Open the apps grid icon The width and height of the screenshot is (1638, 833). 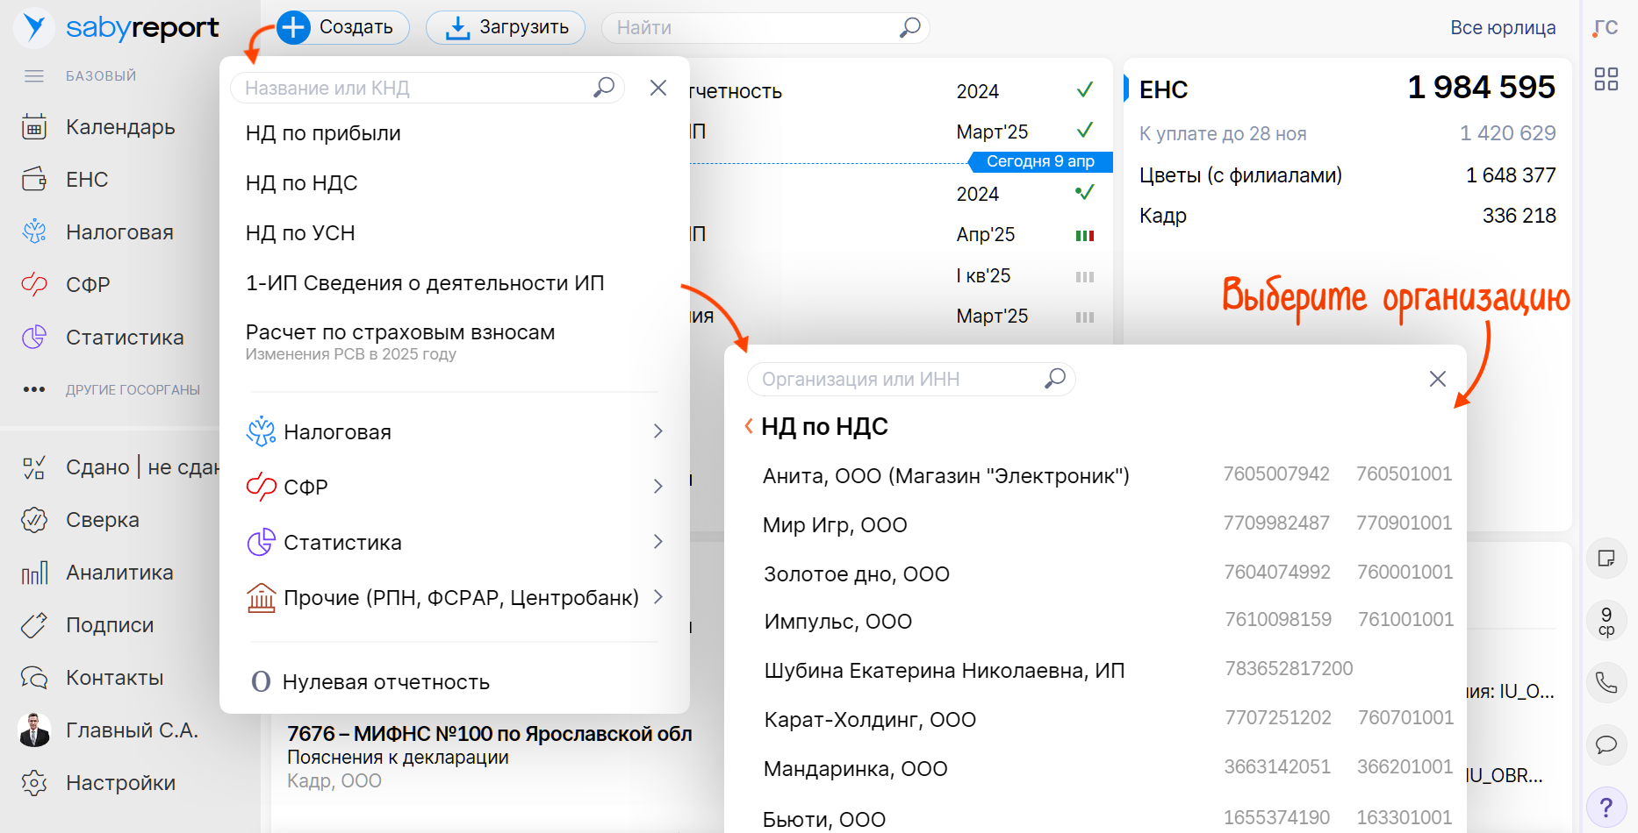pos(1606,80)
